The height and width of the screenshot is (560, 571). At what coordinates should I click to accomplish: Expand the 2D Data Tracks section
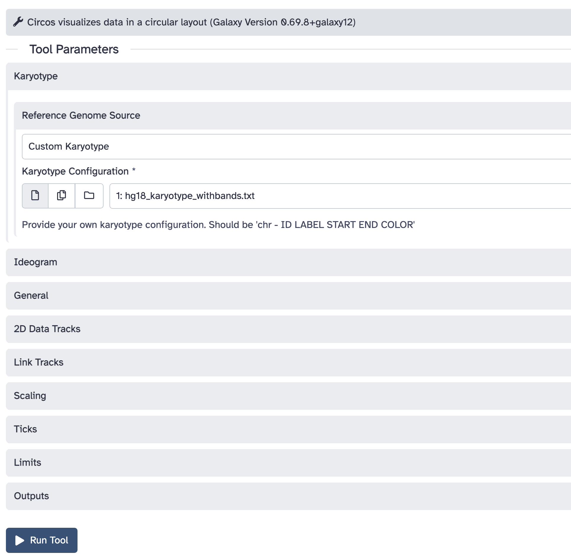[288, 329]
